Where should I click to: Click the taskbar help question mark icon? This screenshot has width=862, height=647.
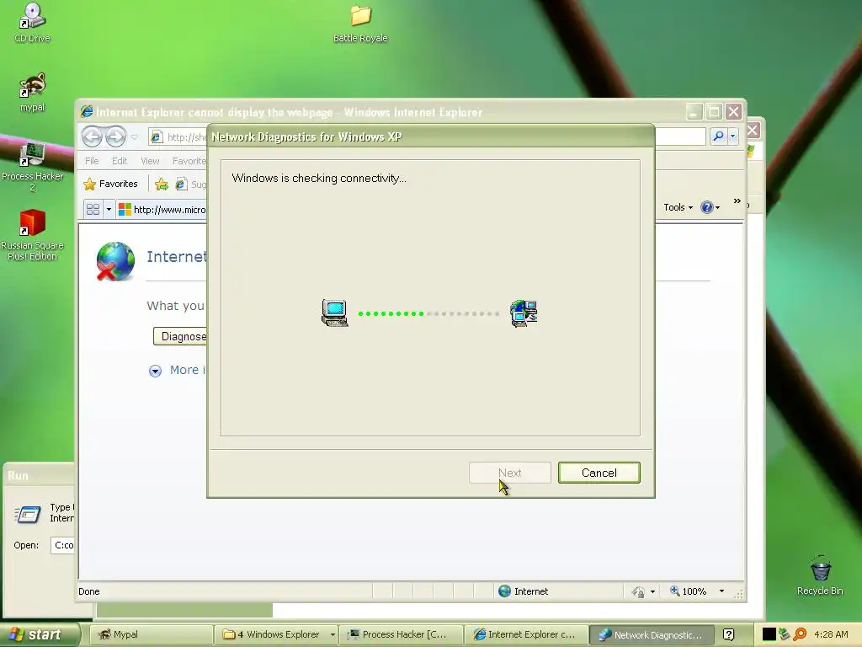pos(728,634)
